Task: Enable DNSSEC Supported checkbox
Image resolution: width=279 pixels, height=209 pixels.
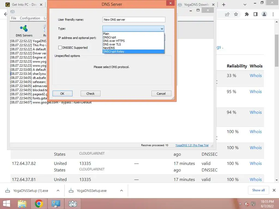Action: pos(60,47)
